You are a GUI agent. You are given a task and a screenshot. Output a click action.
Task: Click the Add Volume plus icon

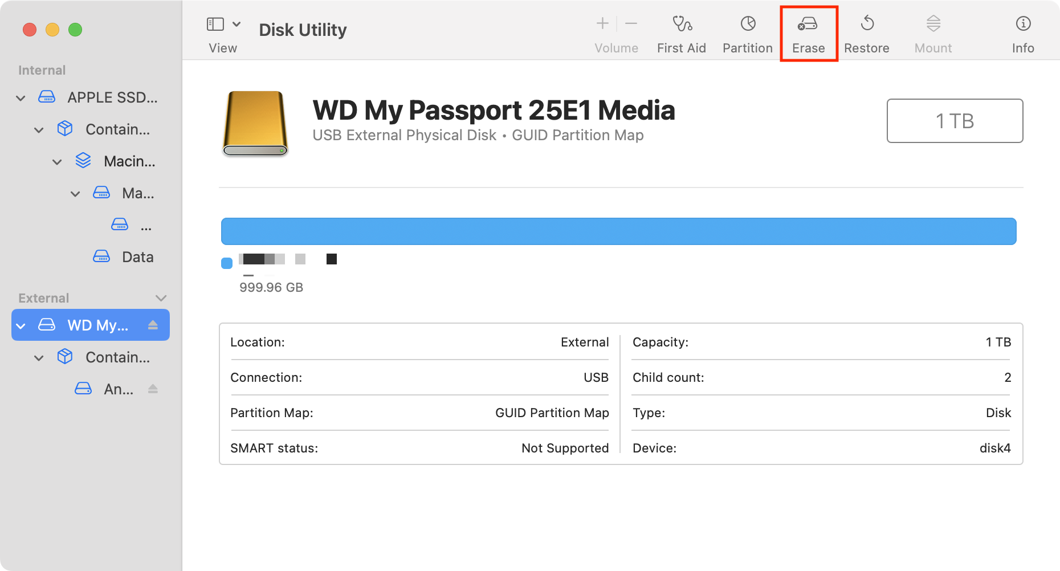[x=602, y=23]
